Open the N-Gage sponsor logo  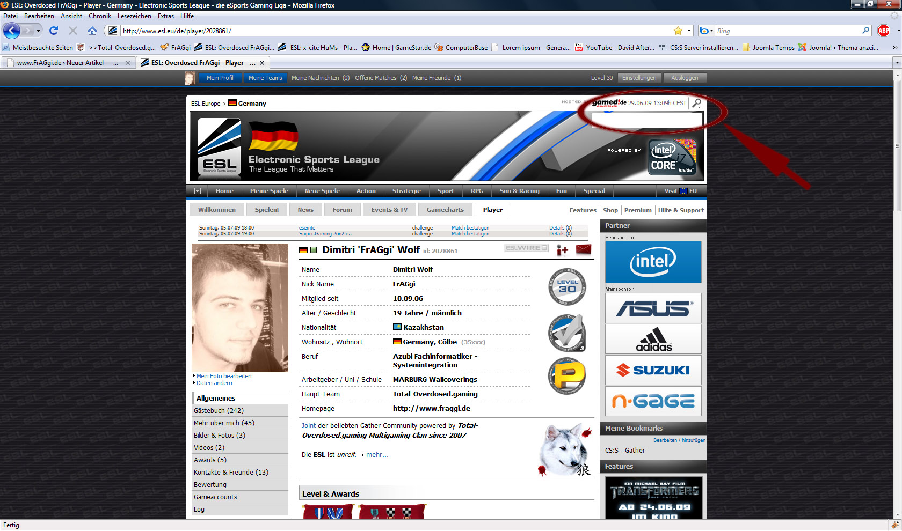pos(653,401)
